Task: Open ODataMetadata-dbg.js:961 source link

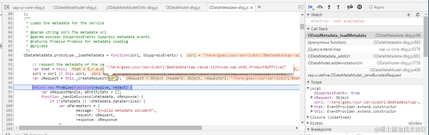Action: tap(397, 56)
